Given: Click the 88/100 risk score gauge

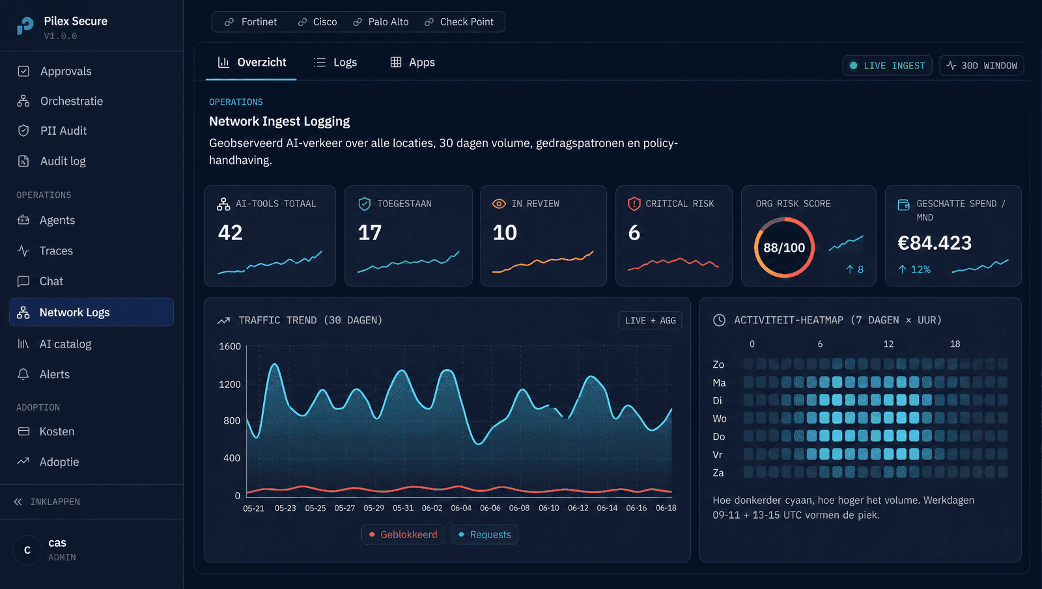Looking at the screenshot, I should point(784,247).
